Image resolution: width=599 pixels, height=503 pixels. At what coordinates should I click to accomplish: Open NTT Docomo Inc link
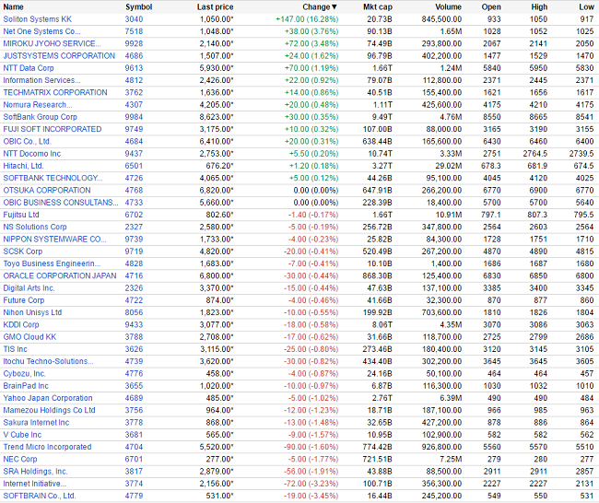pos(31,154)
